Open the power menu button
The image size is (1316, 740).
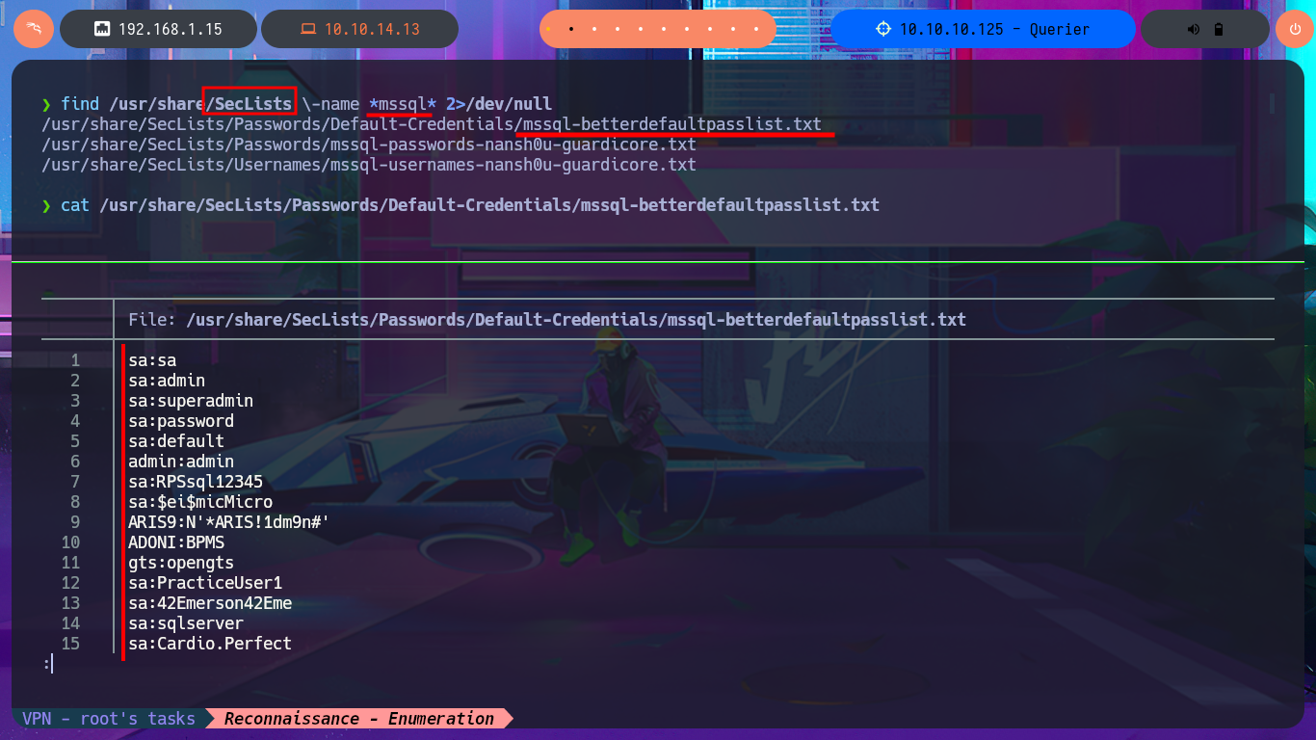tap(1294, 29)
